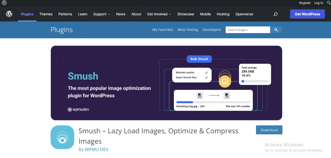Click the plugin title Smush – Lazy Load Images

click(158, 136)
